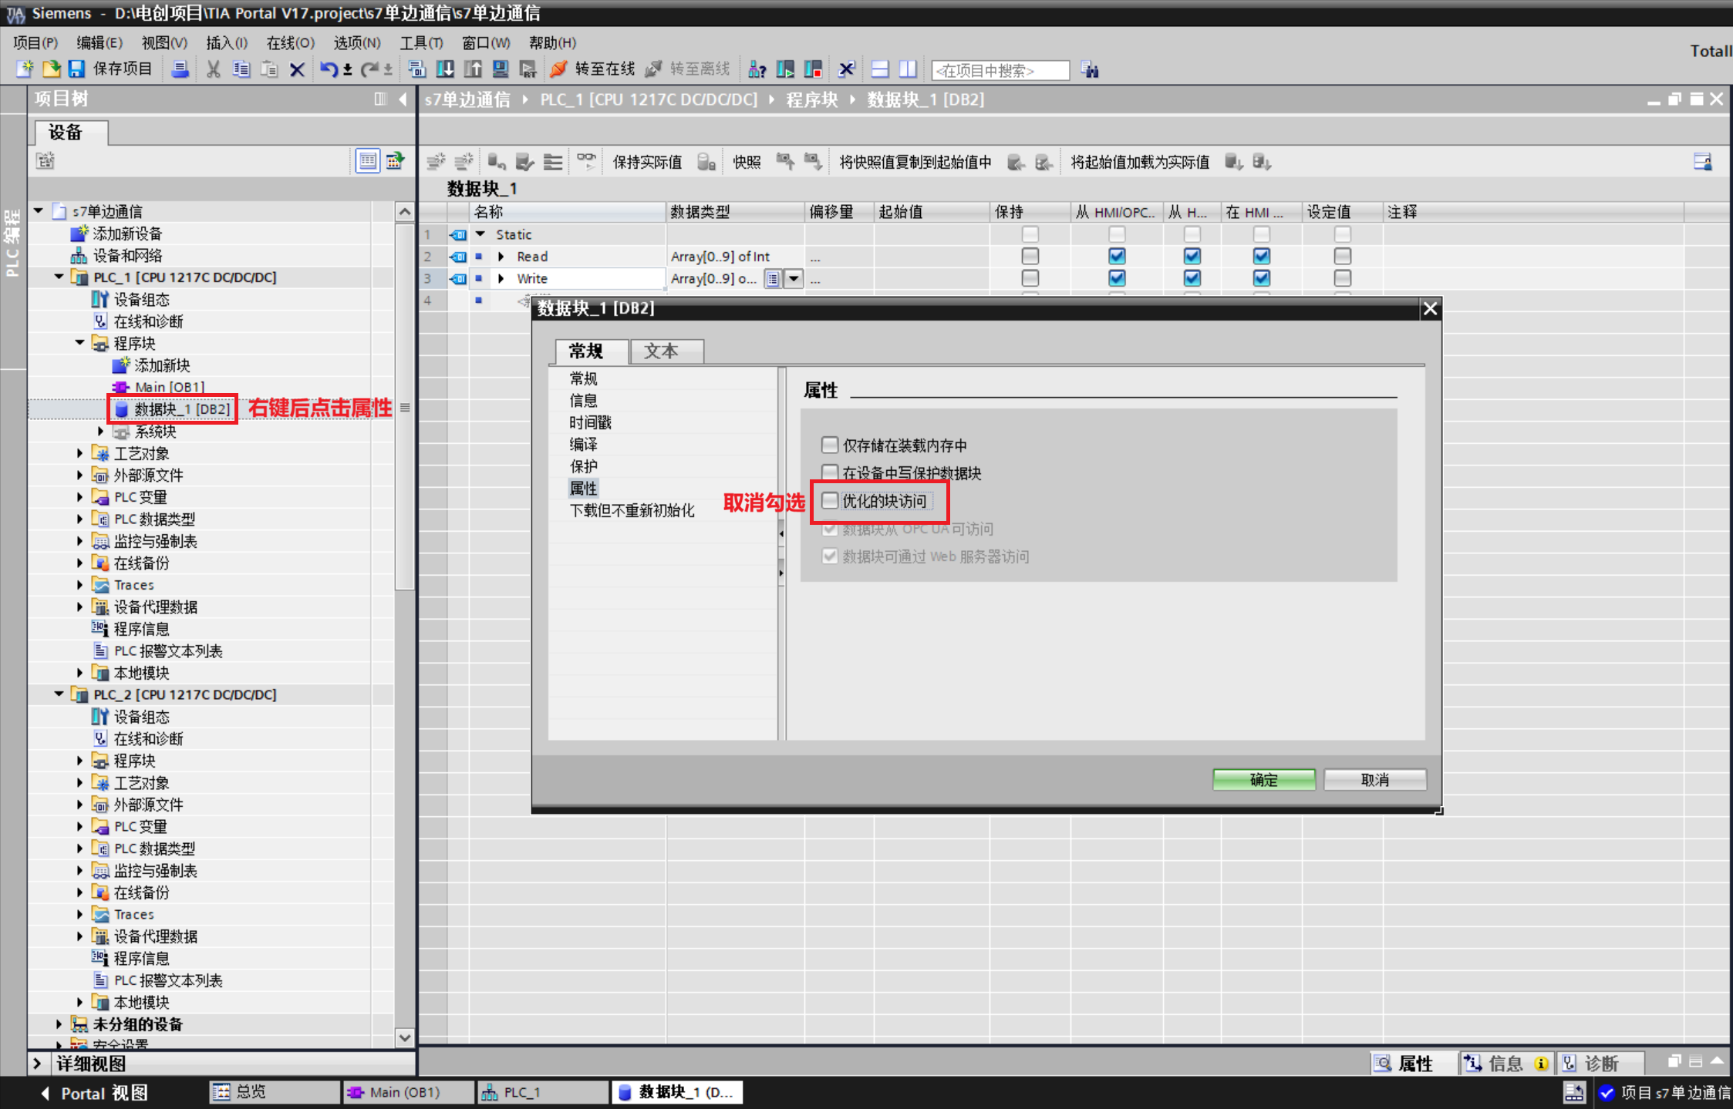The height and width of the screenshot is (1109, 1733).
Task: Open data type dropdown for Write row
Action: (x=794, y=278)
